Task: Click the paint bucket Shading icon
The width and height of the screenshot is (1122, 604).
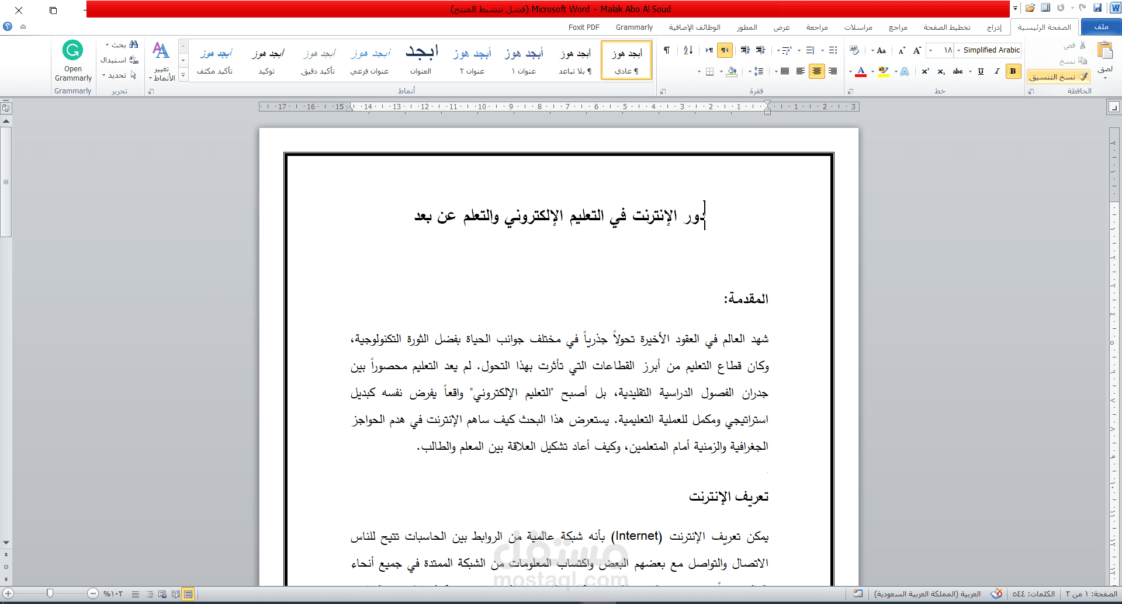Action: pyautogui.click(x=732, y=71)
